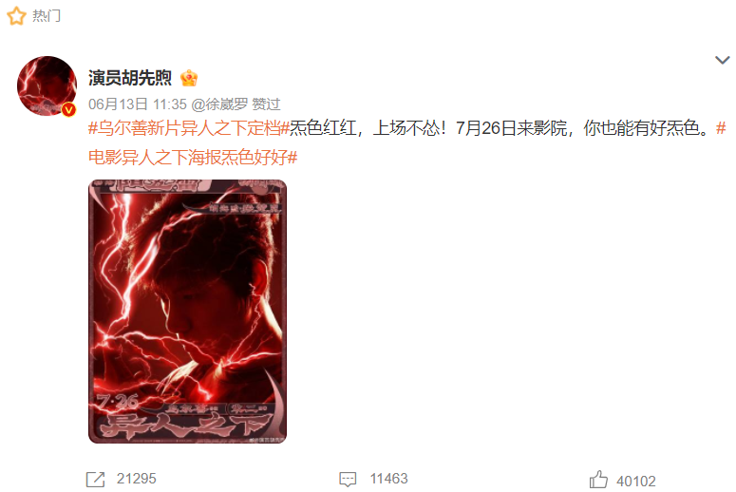Image resolution: width=736 pixels, height=492 pixels.
Task: Select the 热门 label
Action: tap(46, 15)
